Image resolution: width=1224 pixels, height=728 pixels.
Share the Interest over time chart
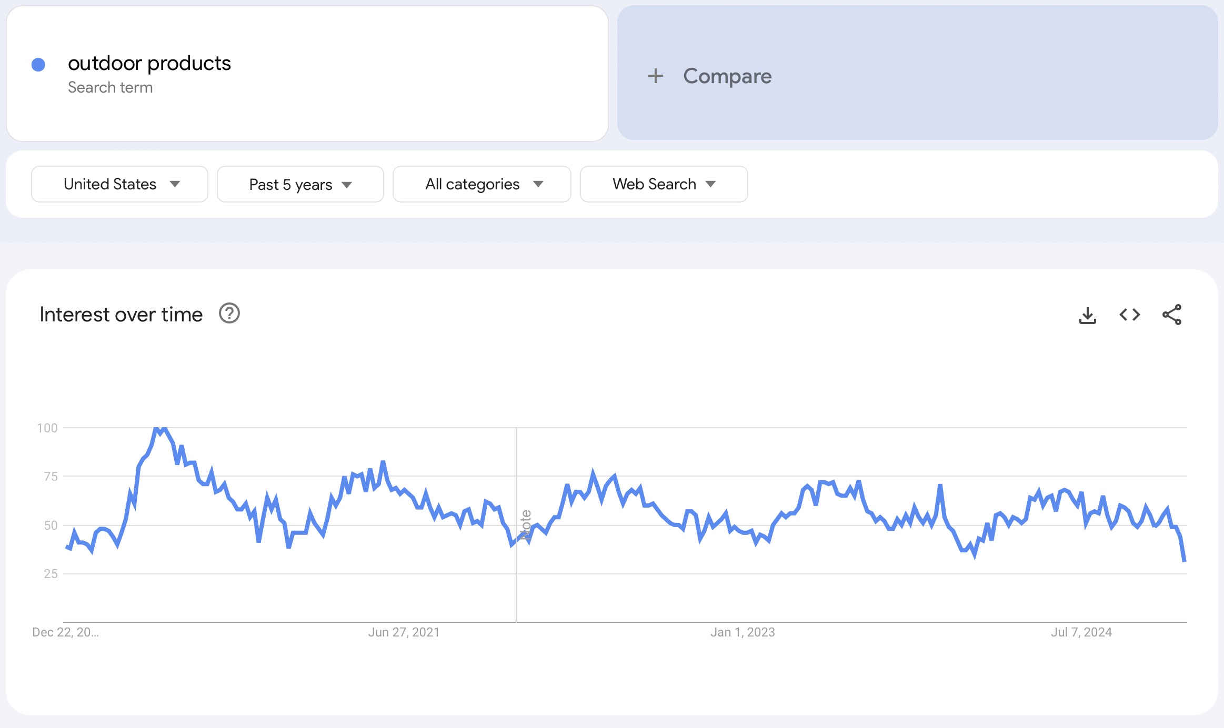pos(1172,314)
